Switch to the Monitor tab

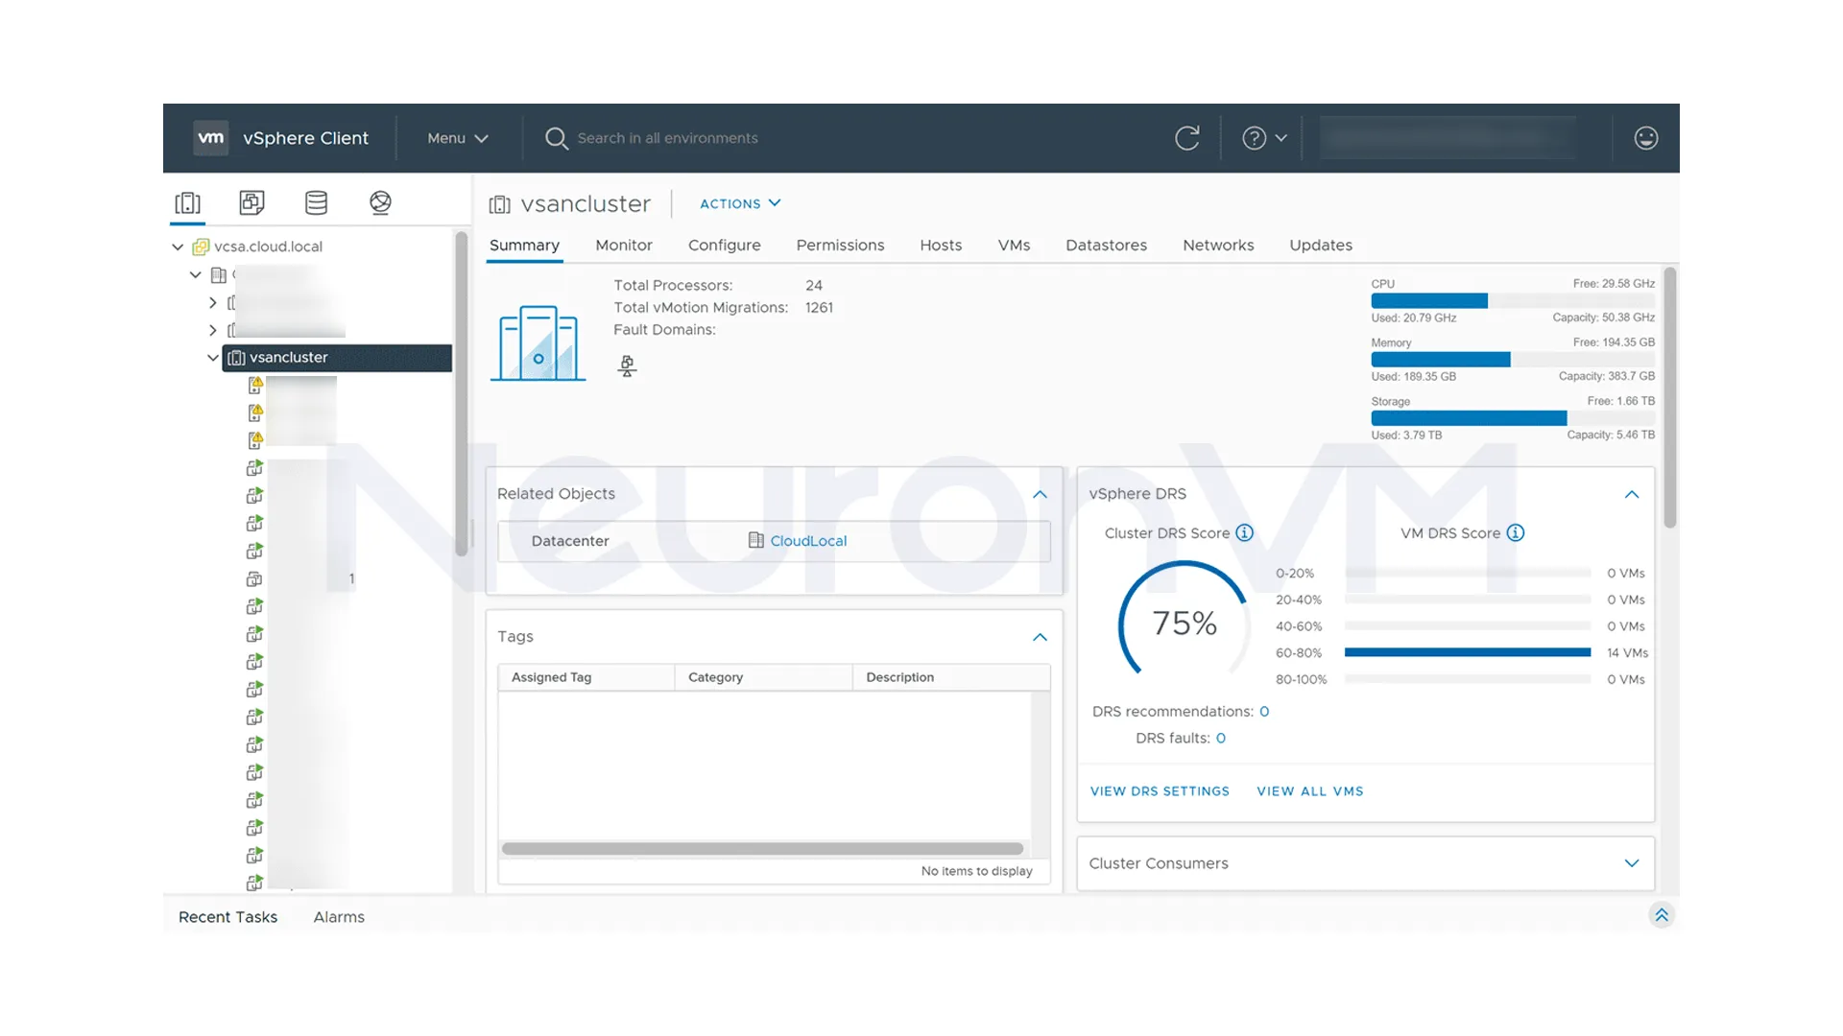tap(623, 245)
